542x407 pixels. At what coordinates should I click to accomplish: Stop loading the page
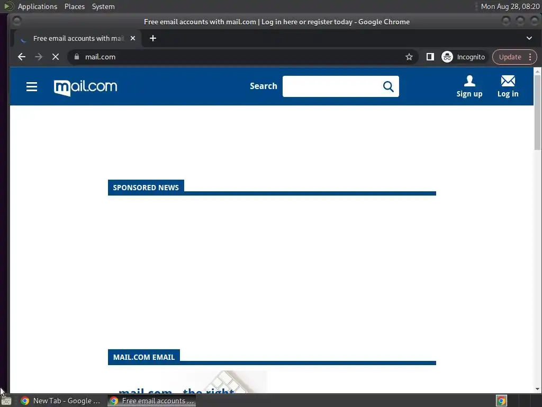[x=55, y=57]
